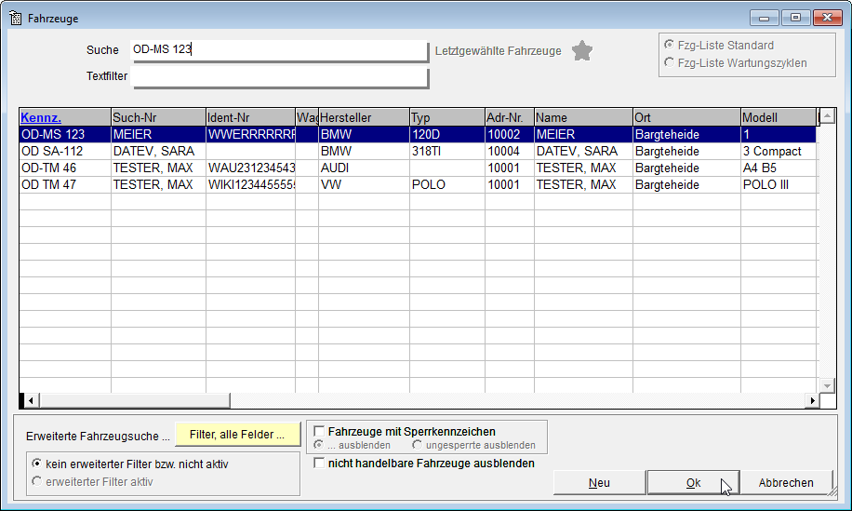Click into the Textfilter input field
The width and height of the screenshot is (852, 511).
point(279,76)
